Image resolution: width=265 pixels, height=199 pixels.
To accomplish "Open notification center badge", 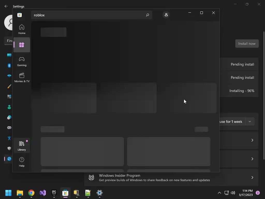I will coord(258,193).
